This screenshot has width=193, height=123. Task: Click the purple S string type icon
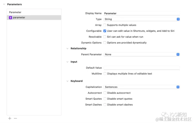point(10,18)
